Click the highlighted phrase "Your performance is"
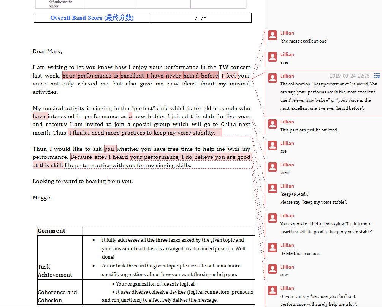 click(x=90, y=76)
